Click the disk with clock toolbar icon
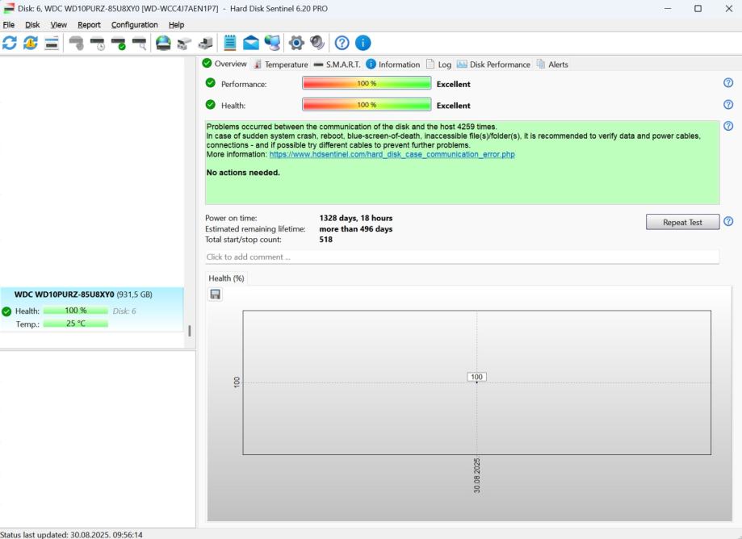 tap(98, 43)
